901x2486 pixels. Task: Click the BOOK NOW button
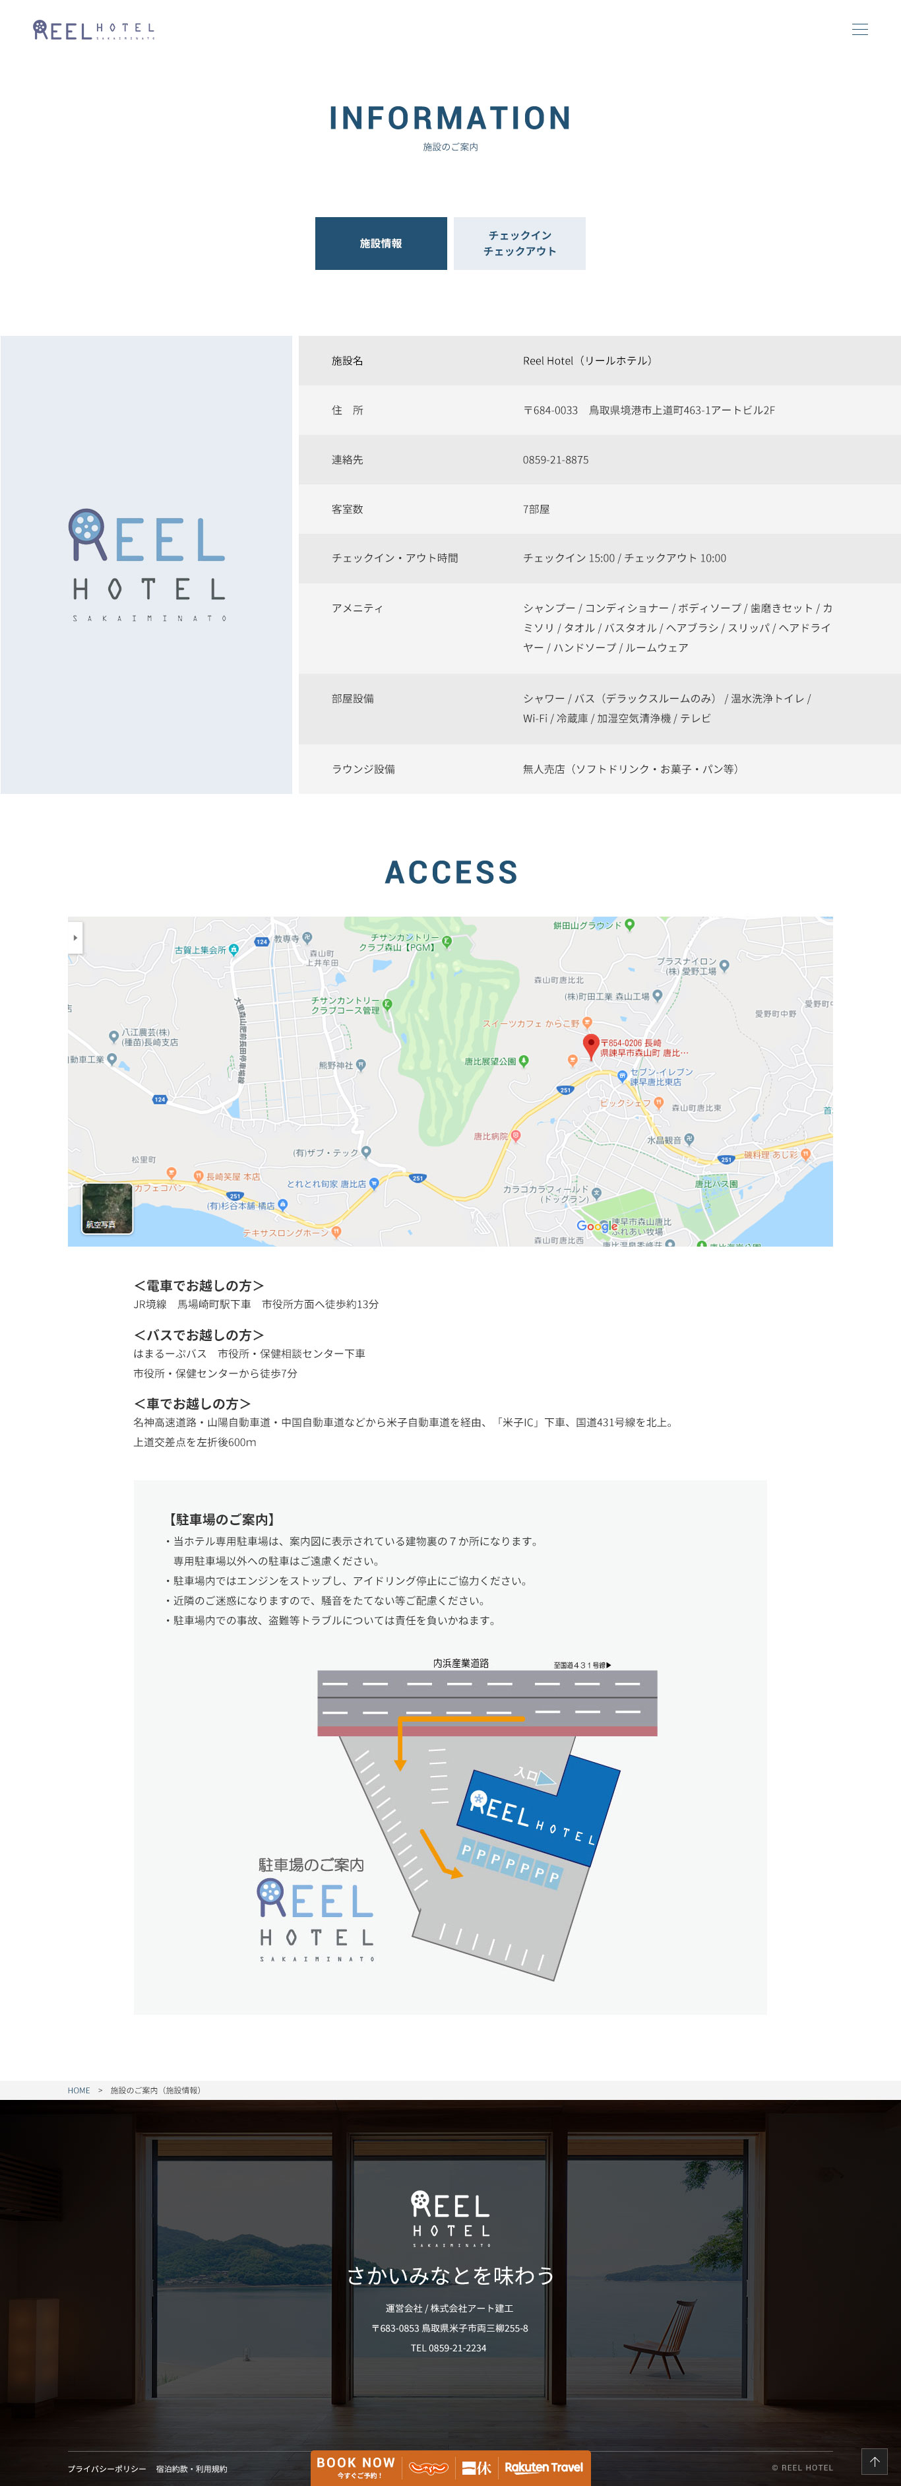point(356,2468)
